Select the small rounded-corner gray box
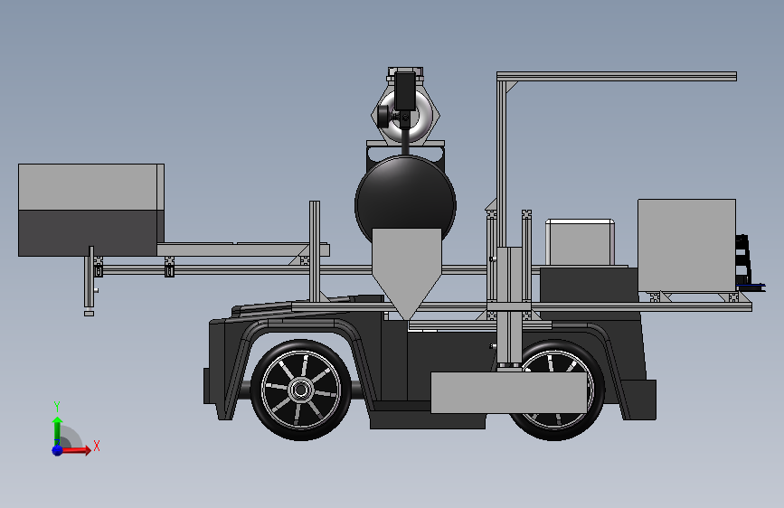Image resolution: width=784 pixels, height=508 pixels. (x=580, y=242)
